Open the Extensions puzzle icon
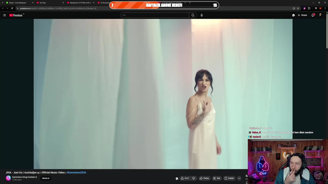Image resolution: width=328 pixels, height=184 pixels. (x=309, y=8)
